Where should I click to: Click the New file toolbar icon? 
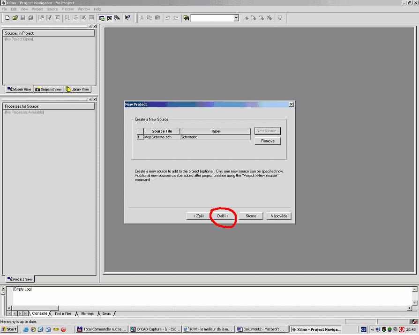(7, 18)
